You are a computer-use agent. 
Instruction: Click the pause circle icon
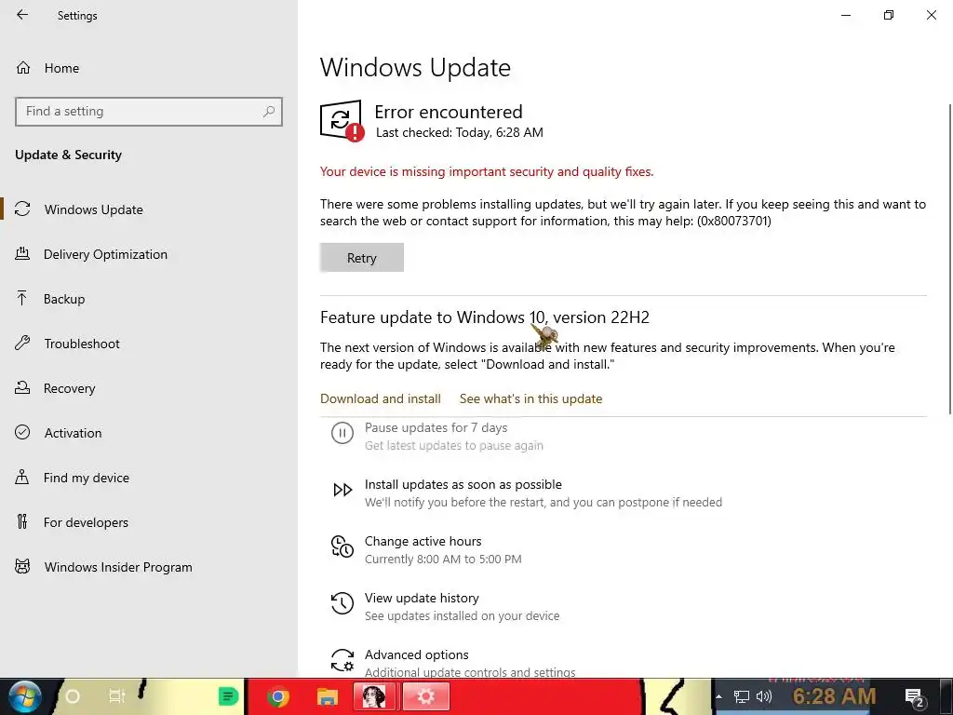coord(342,433)
